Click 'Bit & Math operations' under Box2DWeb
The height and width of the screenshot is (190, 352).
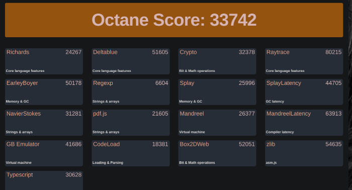(x=197, y=163)
